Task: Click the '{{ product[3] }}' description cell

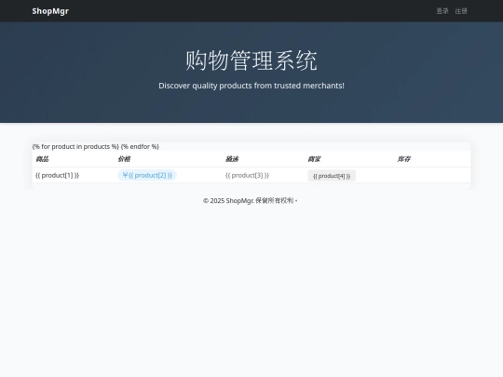Action: pyautogui.click(x=247, y=175)
